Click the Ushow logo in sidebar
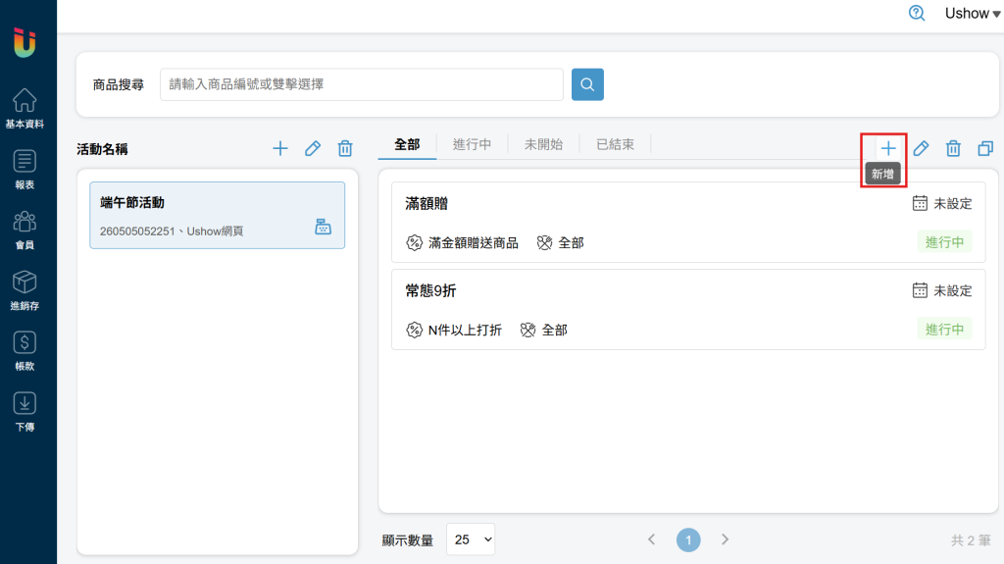The image size is (1004, 564). point(25,42)
